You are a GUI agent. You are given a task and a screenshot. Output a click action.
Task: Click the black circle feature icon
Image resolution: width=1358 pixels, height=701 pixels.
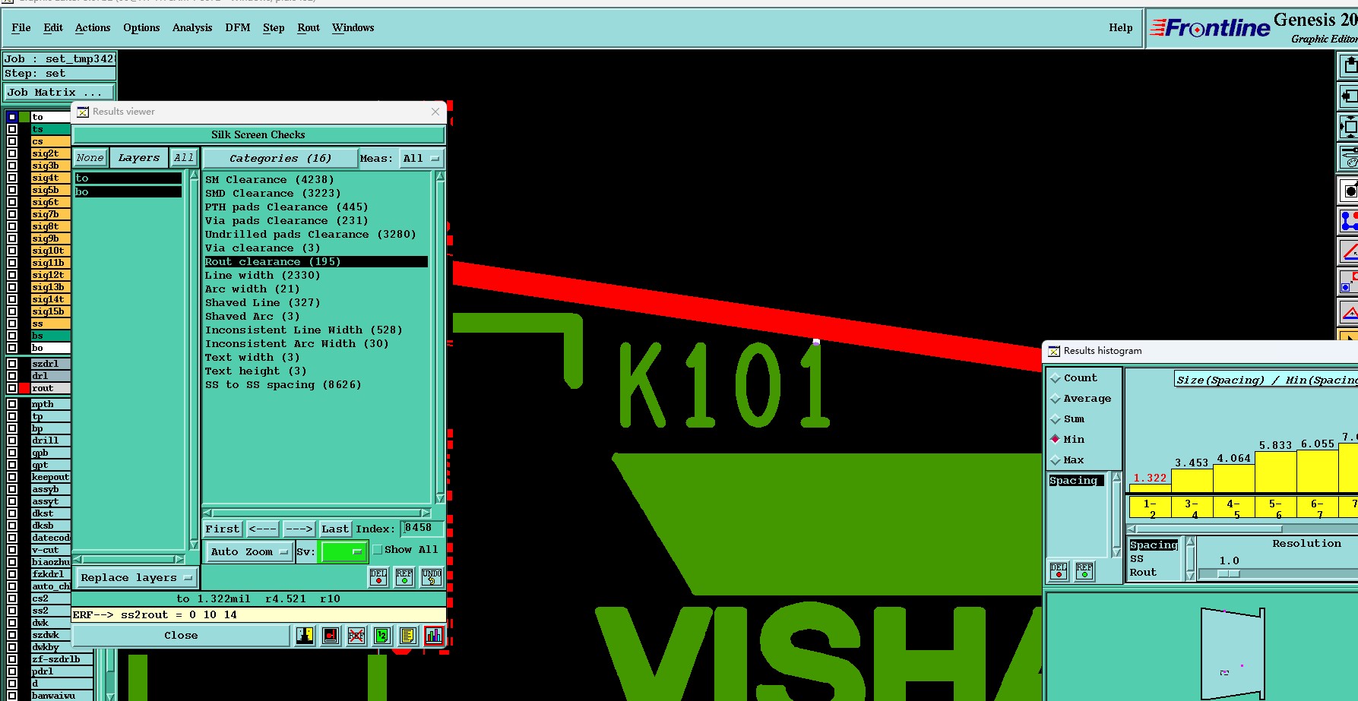tap(1349, 190)
